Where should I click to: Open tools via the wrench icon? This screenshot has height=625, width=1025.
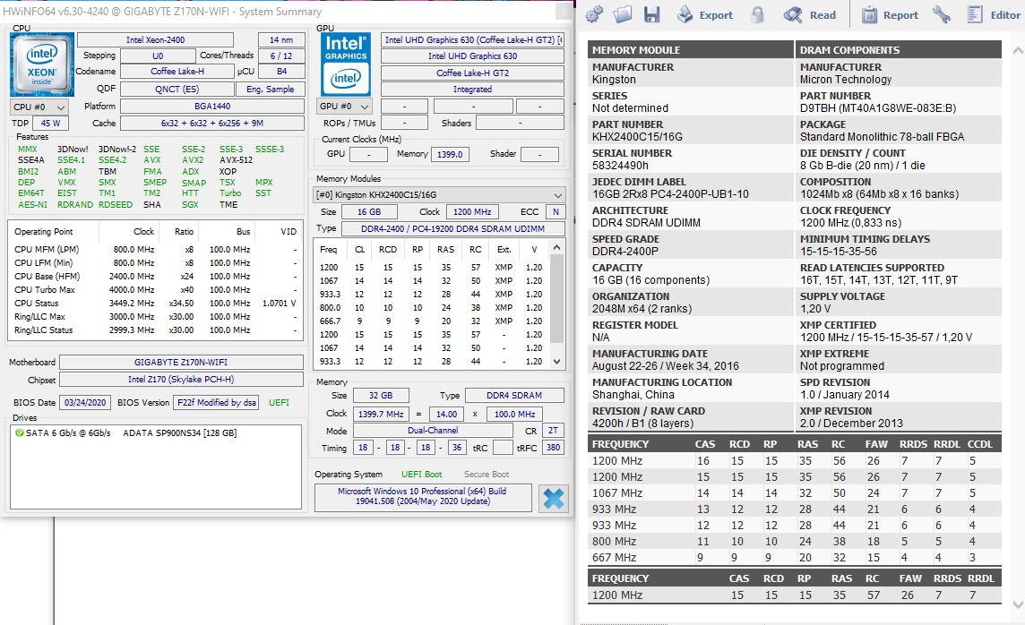click(941, 14)
